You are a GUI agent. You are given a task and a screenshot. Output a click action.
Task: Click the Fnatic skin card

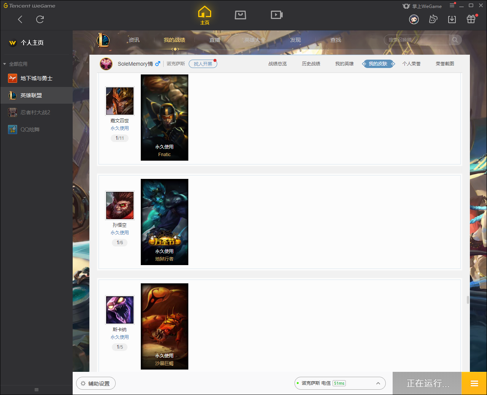(x=164, y=117)
